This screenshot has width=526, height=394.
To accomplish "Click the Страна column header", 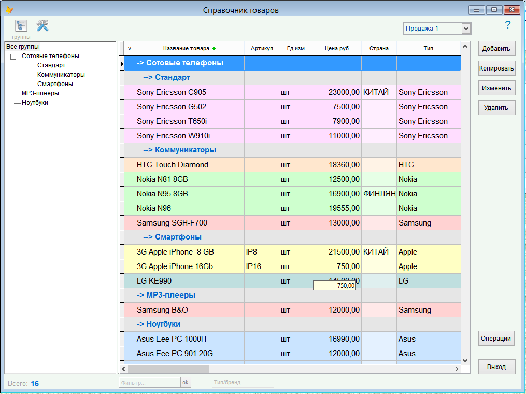I will pos(379,48).
